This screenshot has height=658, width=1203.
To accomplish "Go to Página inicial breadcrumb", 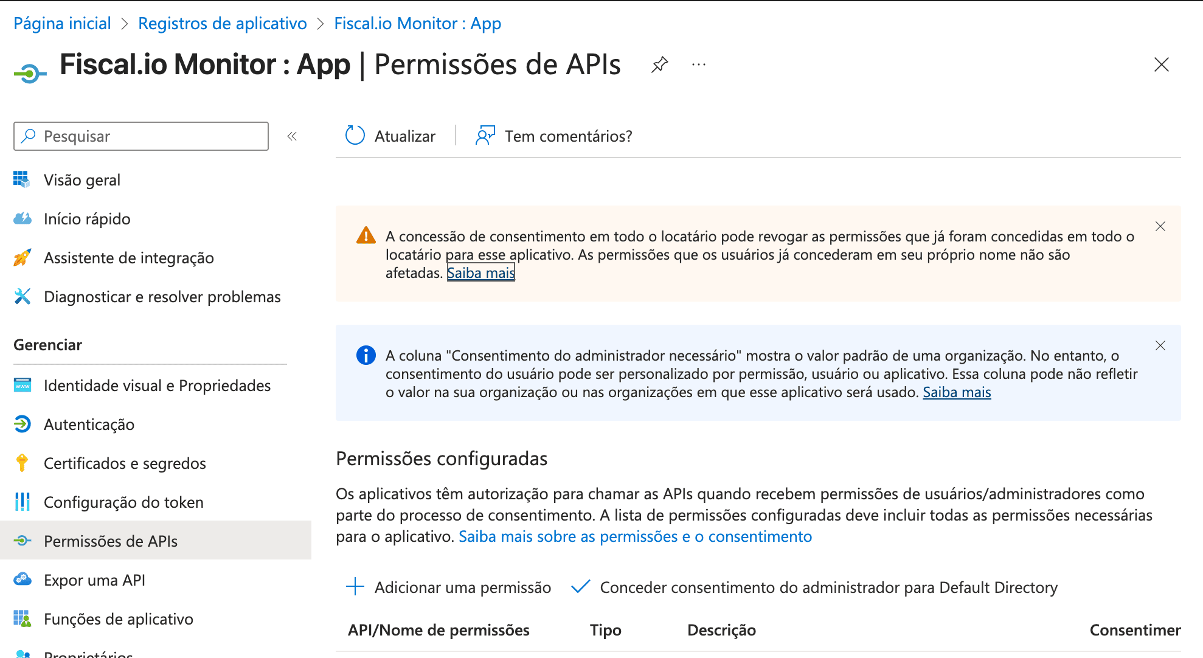I will tap(62, 24).
